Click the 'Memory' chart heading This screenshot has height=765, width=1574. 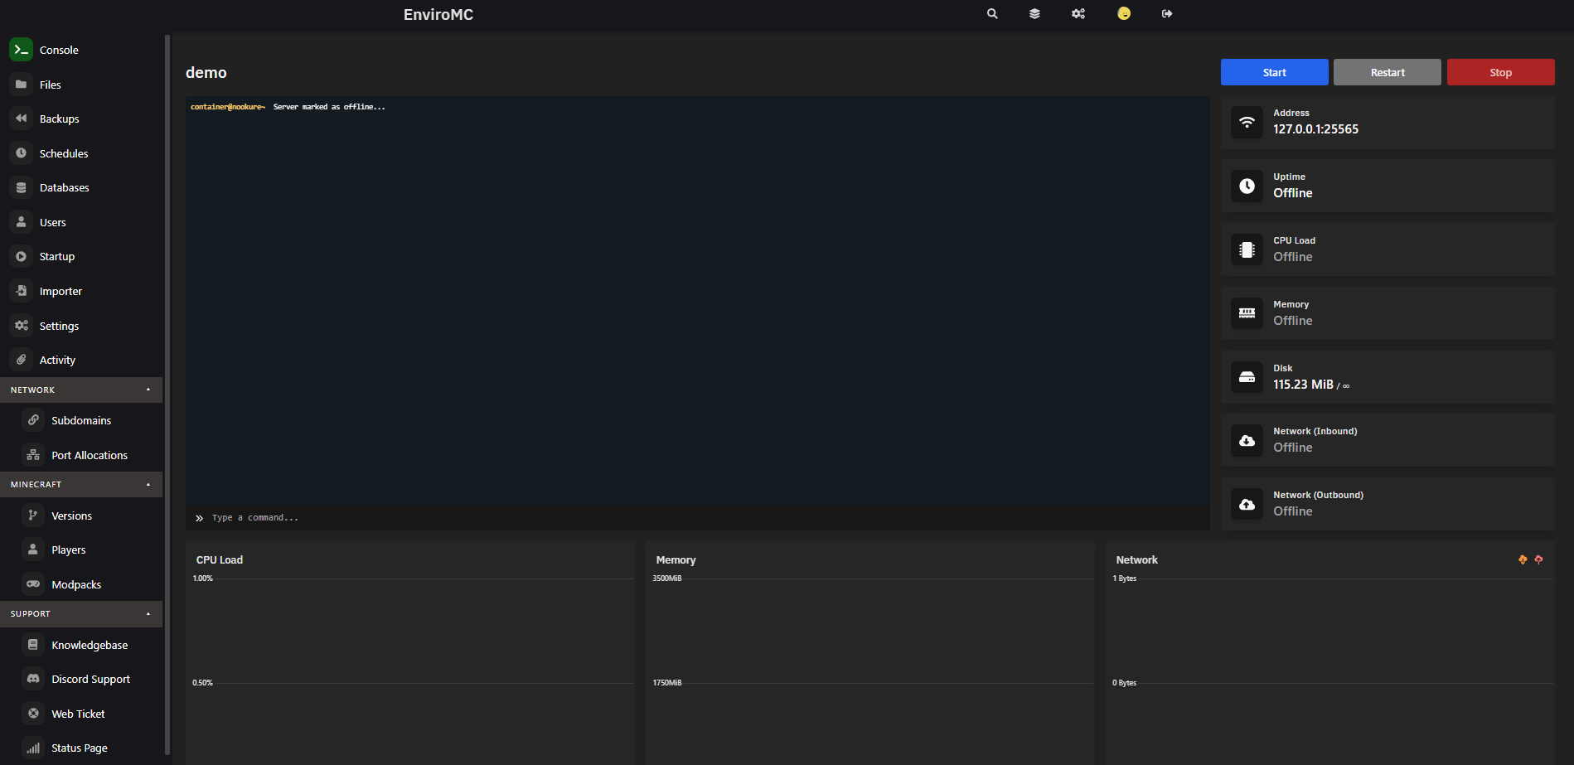tap(676, 560)
